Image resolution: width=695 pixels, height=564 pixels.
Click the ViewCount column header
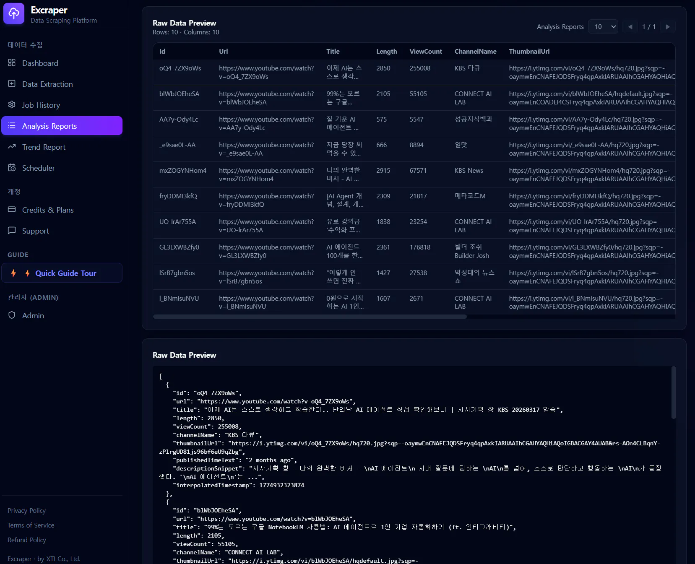426,51
